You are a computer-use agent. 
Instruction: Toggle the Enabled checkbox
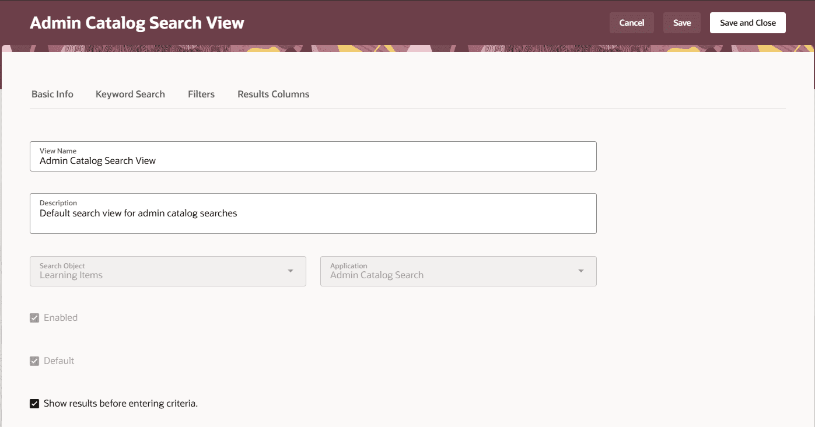click(x=34, y=318)
